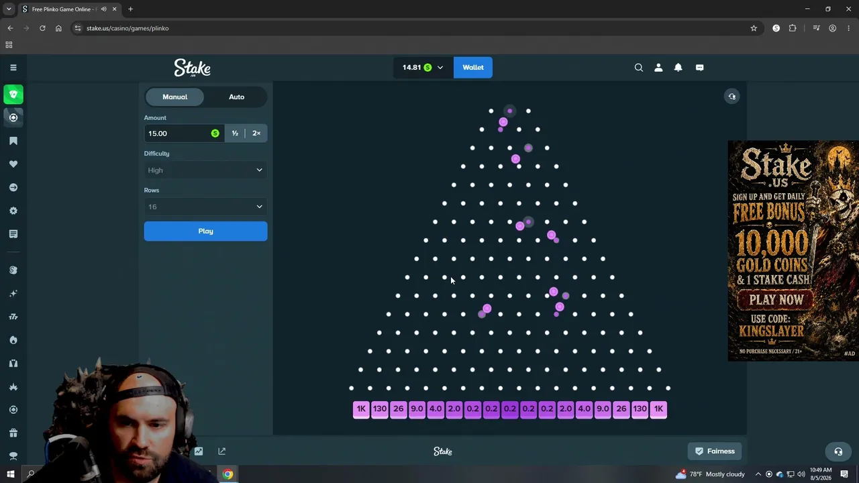Click the sparkle star sidebar icon

(x=13, y=293)
